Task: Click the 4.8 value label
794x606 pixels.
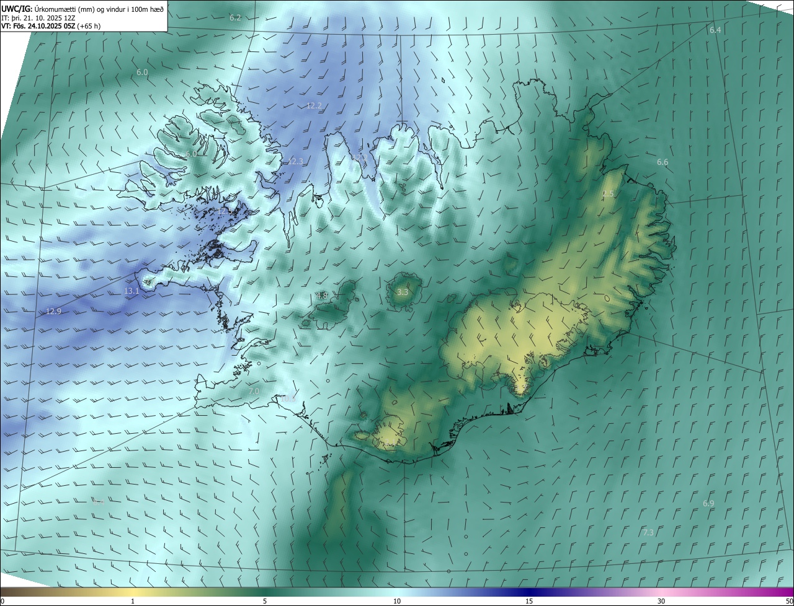Action: tap(322, 296)
